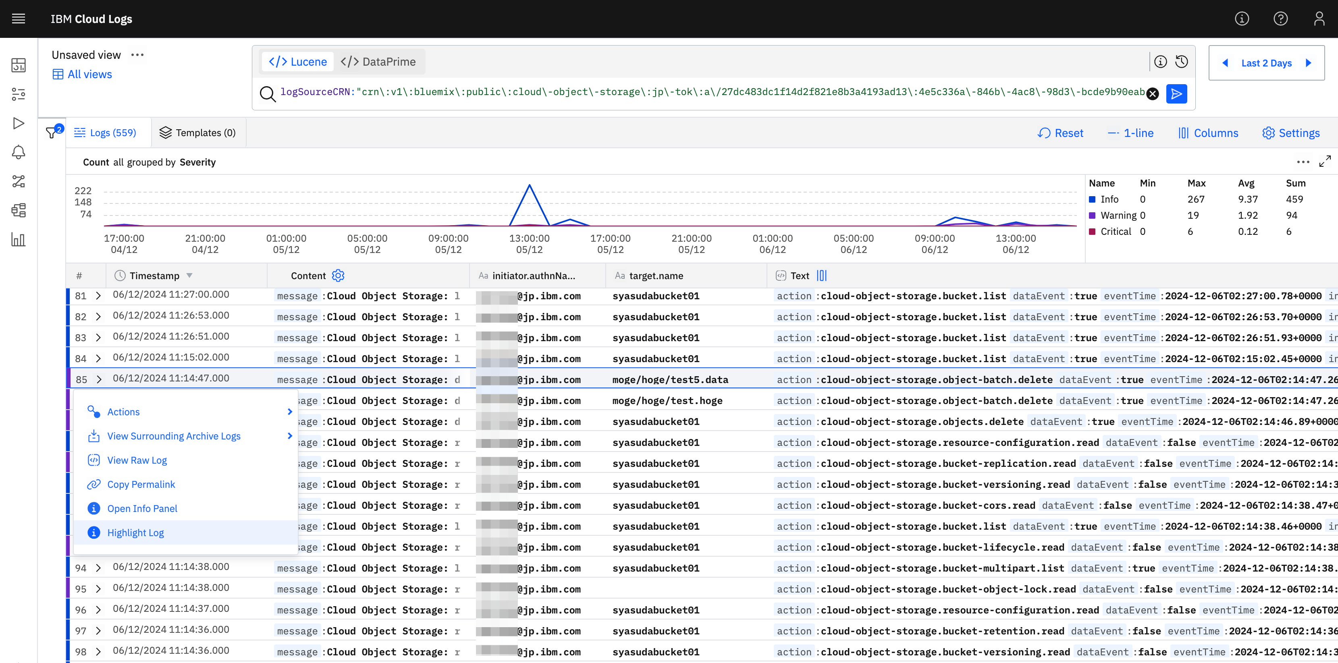Clear the search query with X icon

pyautogui.click(x=1152, y=94)
